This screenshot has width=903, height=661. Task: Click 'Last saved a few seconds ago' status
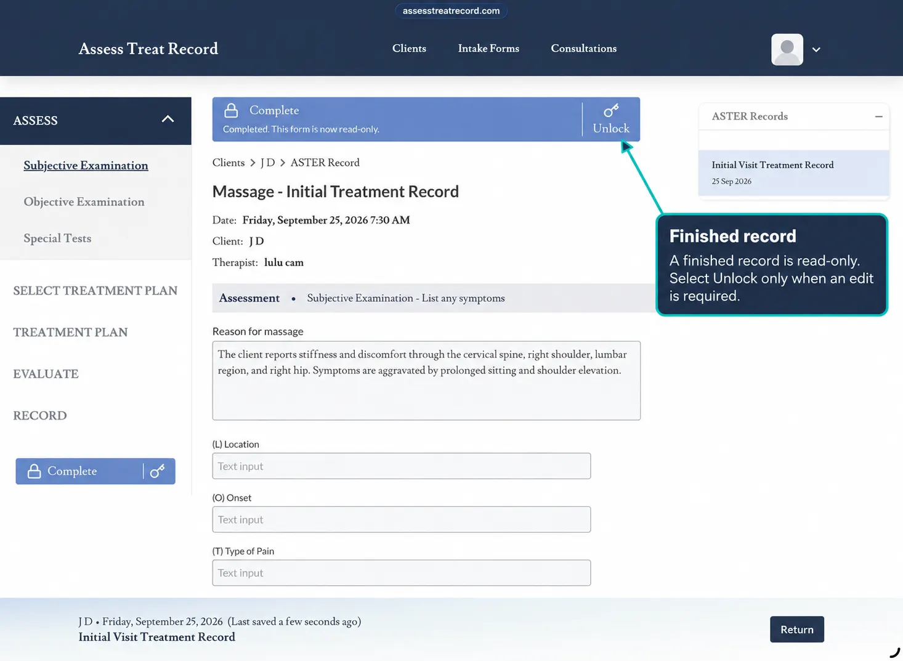(294, 622)
